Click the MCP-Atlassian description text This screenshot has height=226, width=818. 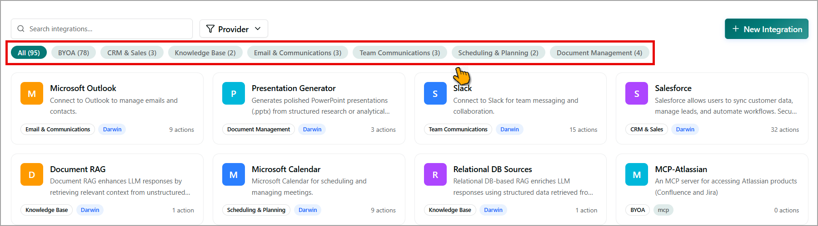(x=726, y=187)
